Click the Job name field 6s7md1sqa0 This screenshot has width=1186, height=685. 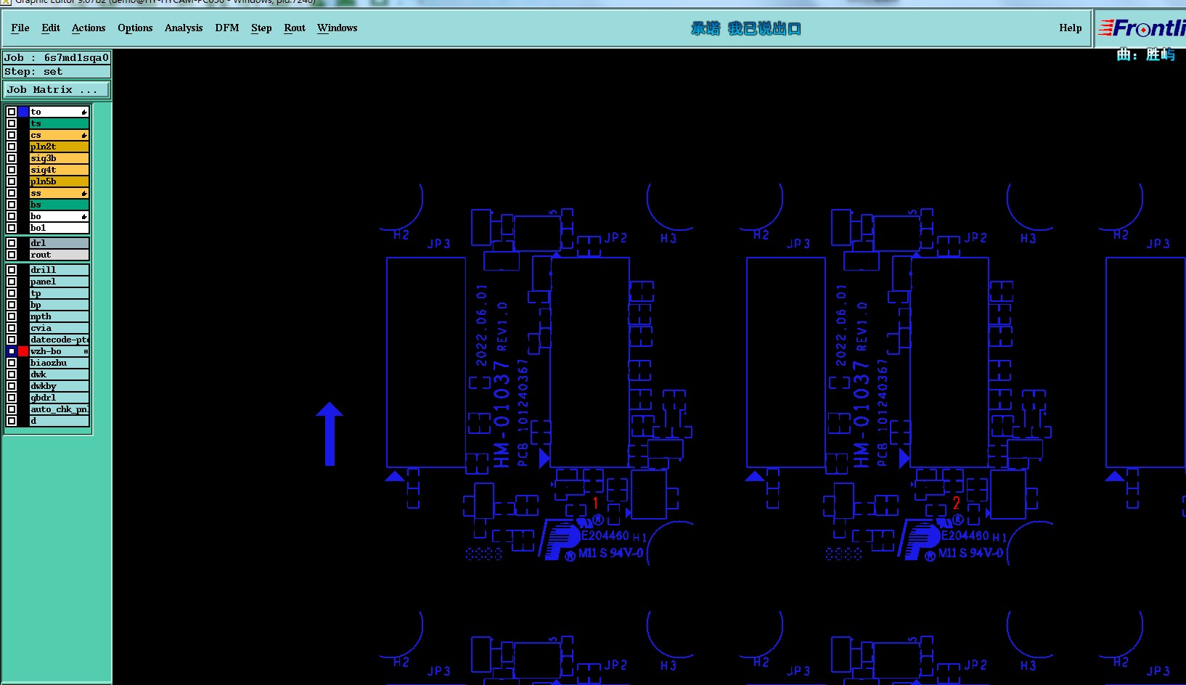coord(57,57)
